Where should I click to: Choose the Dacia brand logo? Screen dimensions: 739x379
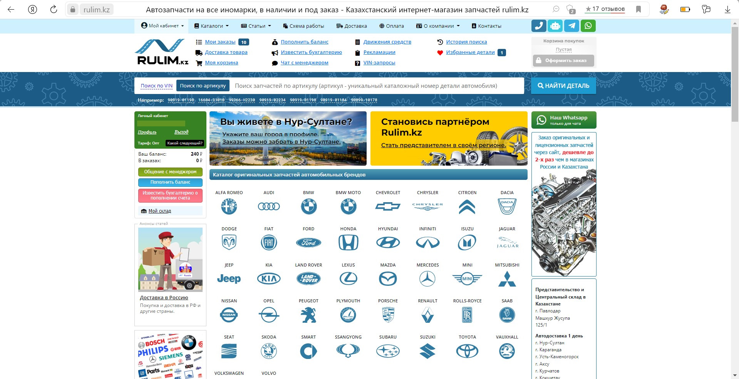point(507,206)
